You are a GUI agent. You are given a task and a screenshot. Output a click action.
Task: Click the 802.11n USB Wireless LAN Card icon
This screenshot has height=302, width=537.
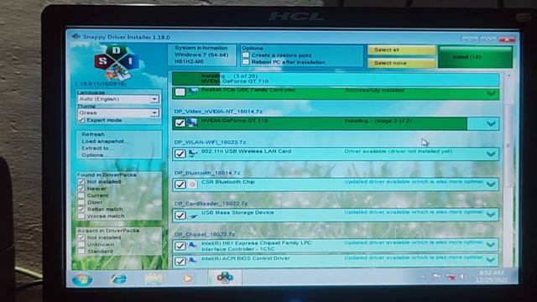pos(193,153)
